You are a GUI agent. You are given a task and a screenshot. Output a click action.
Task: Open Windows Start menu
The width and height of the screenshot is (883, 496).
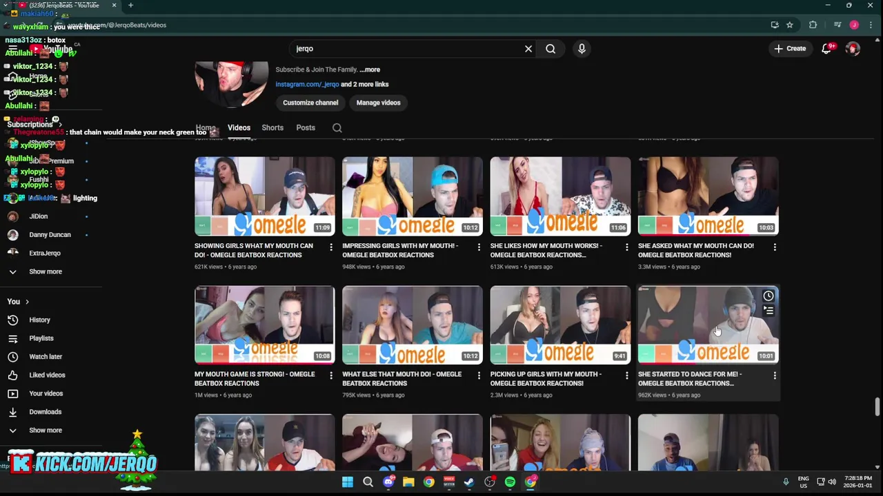tap(348, 482)
